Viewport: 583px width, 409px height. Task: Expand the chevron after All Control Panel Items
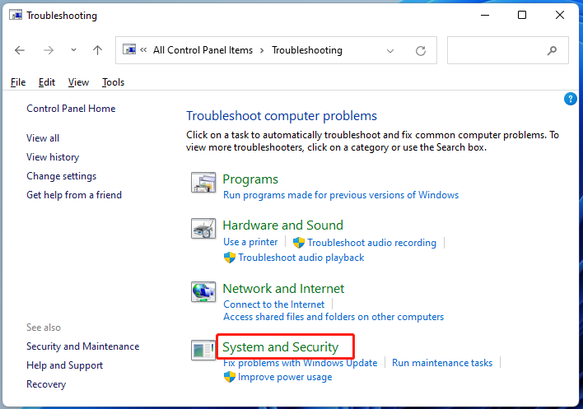click(x=262, y=50)
